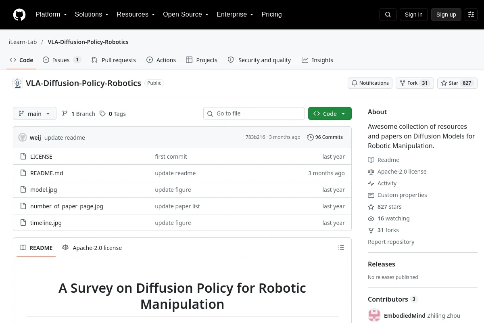Switch to the Actions tab
This screenshot has height=323, width=484.
pos(161,60)
